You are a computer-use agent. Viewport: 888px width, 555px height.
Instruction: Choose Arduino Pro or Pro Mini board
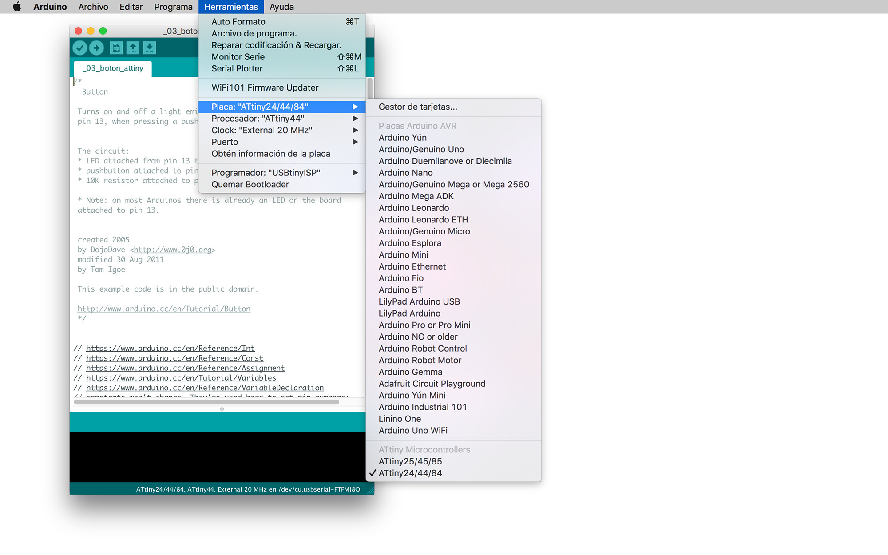pyautogui.click(x=453, y=325)
